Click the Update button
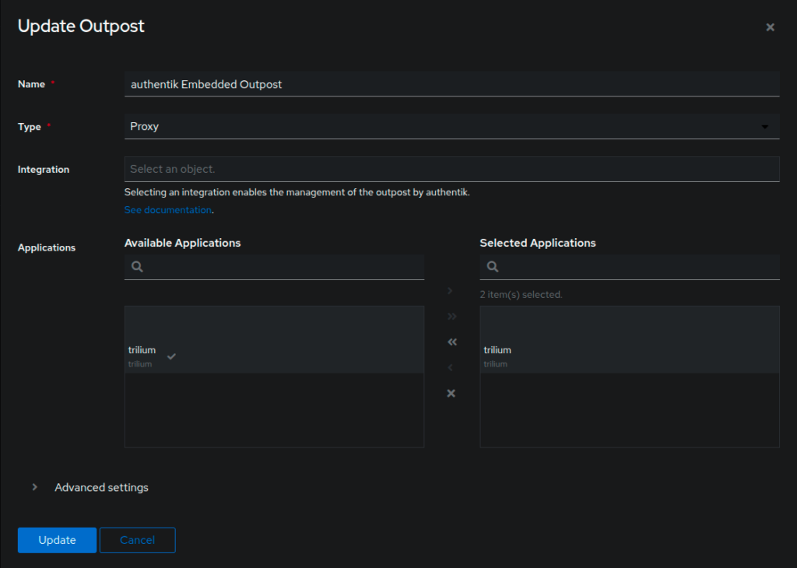Screen dimensions: 797x568 57,540
